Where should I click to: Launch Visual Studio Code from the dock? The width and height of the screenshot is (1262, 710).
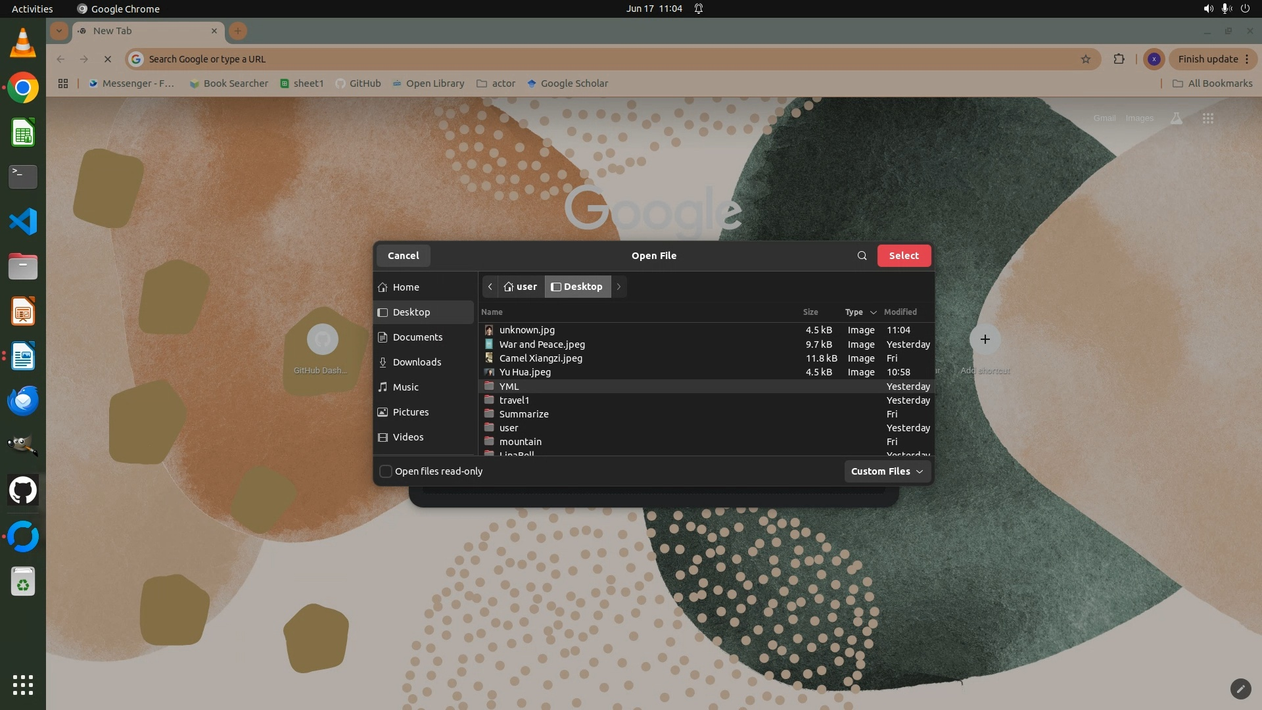[x=23, y=222]
